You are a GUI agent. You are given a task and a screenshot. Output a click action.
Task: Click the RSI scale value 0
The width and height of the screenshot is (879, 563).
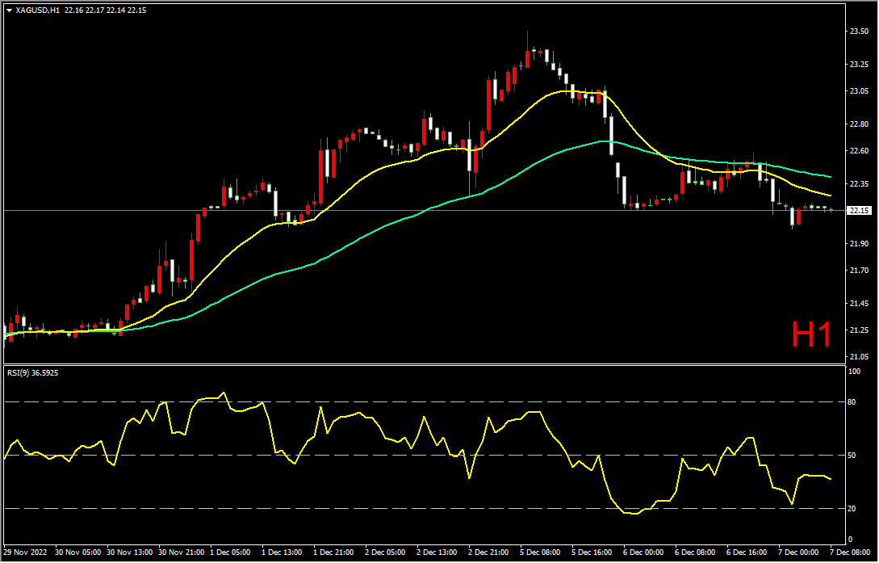[x=852, y=540]
